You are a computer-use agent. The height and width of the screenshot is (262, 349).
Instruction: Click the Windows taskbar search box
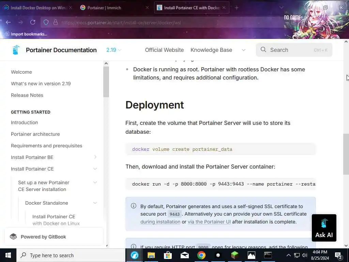[71, 255]
